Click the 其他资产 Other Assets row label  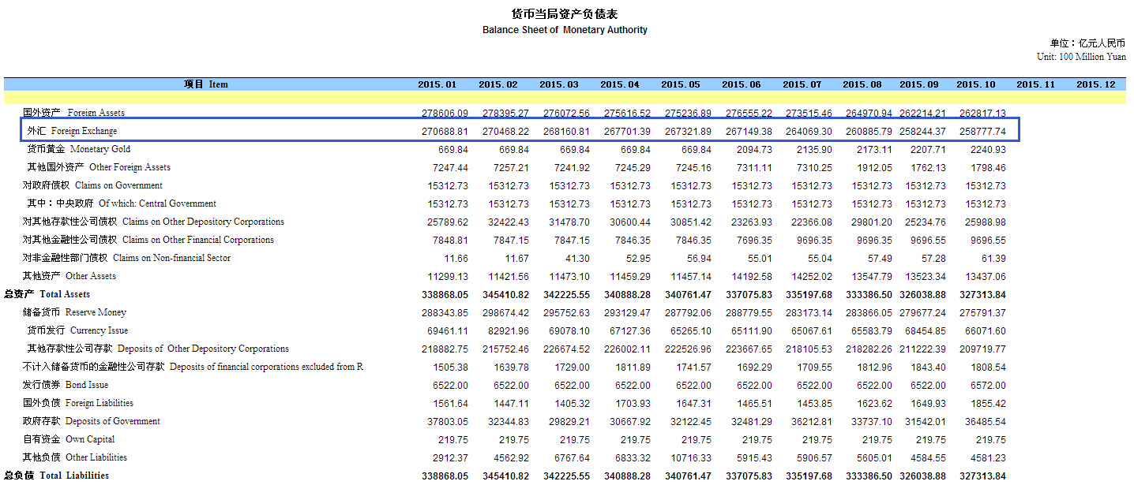69,276
